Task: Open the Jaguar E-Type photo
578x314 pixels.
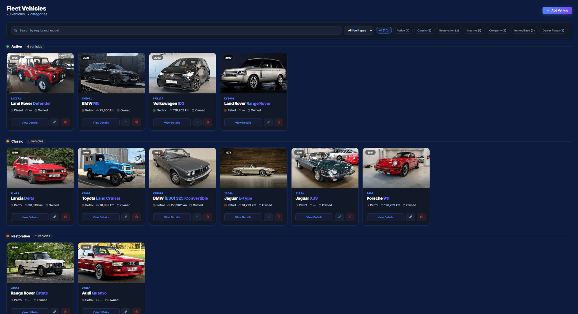Action: [254, 168]
